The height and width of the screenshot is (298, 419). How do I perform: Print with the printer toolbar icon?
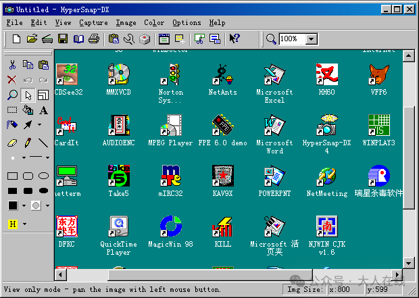point(94,39)
